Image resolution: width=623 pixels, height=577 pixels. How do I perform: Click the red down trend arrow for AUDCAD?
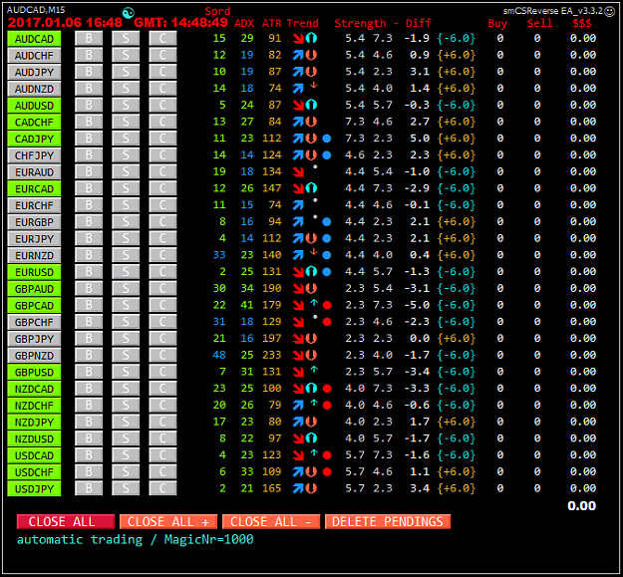coord(298,39)
